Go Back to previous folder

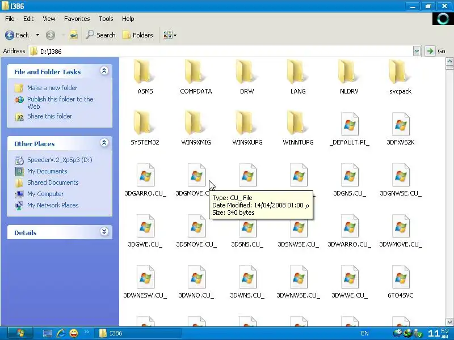coord(17,35)
